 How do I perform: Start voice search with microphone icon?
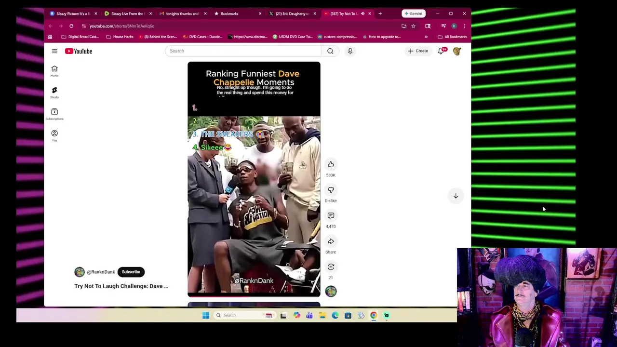[x=350, y=51]
